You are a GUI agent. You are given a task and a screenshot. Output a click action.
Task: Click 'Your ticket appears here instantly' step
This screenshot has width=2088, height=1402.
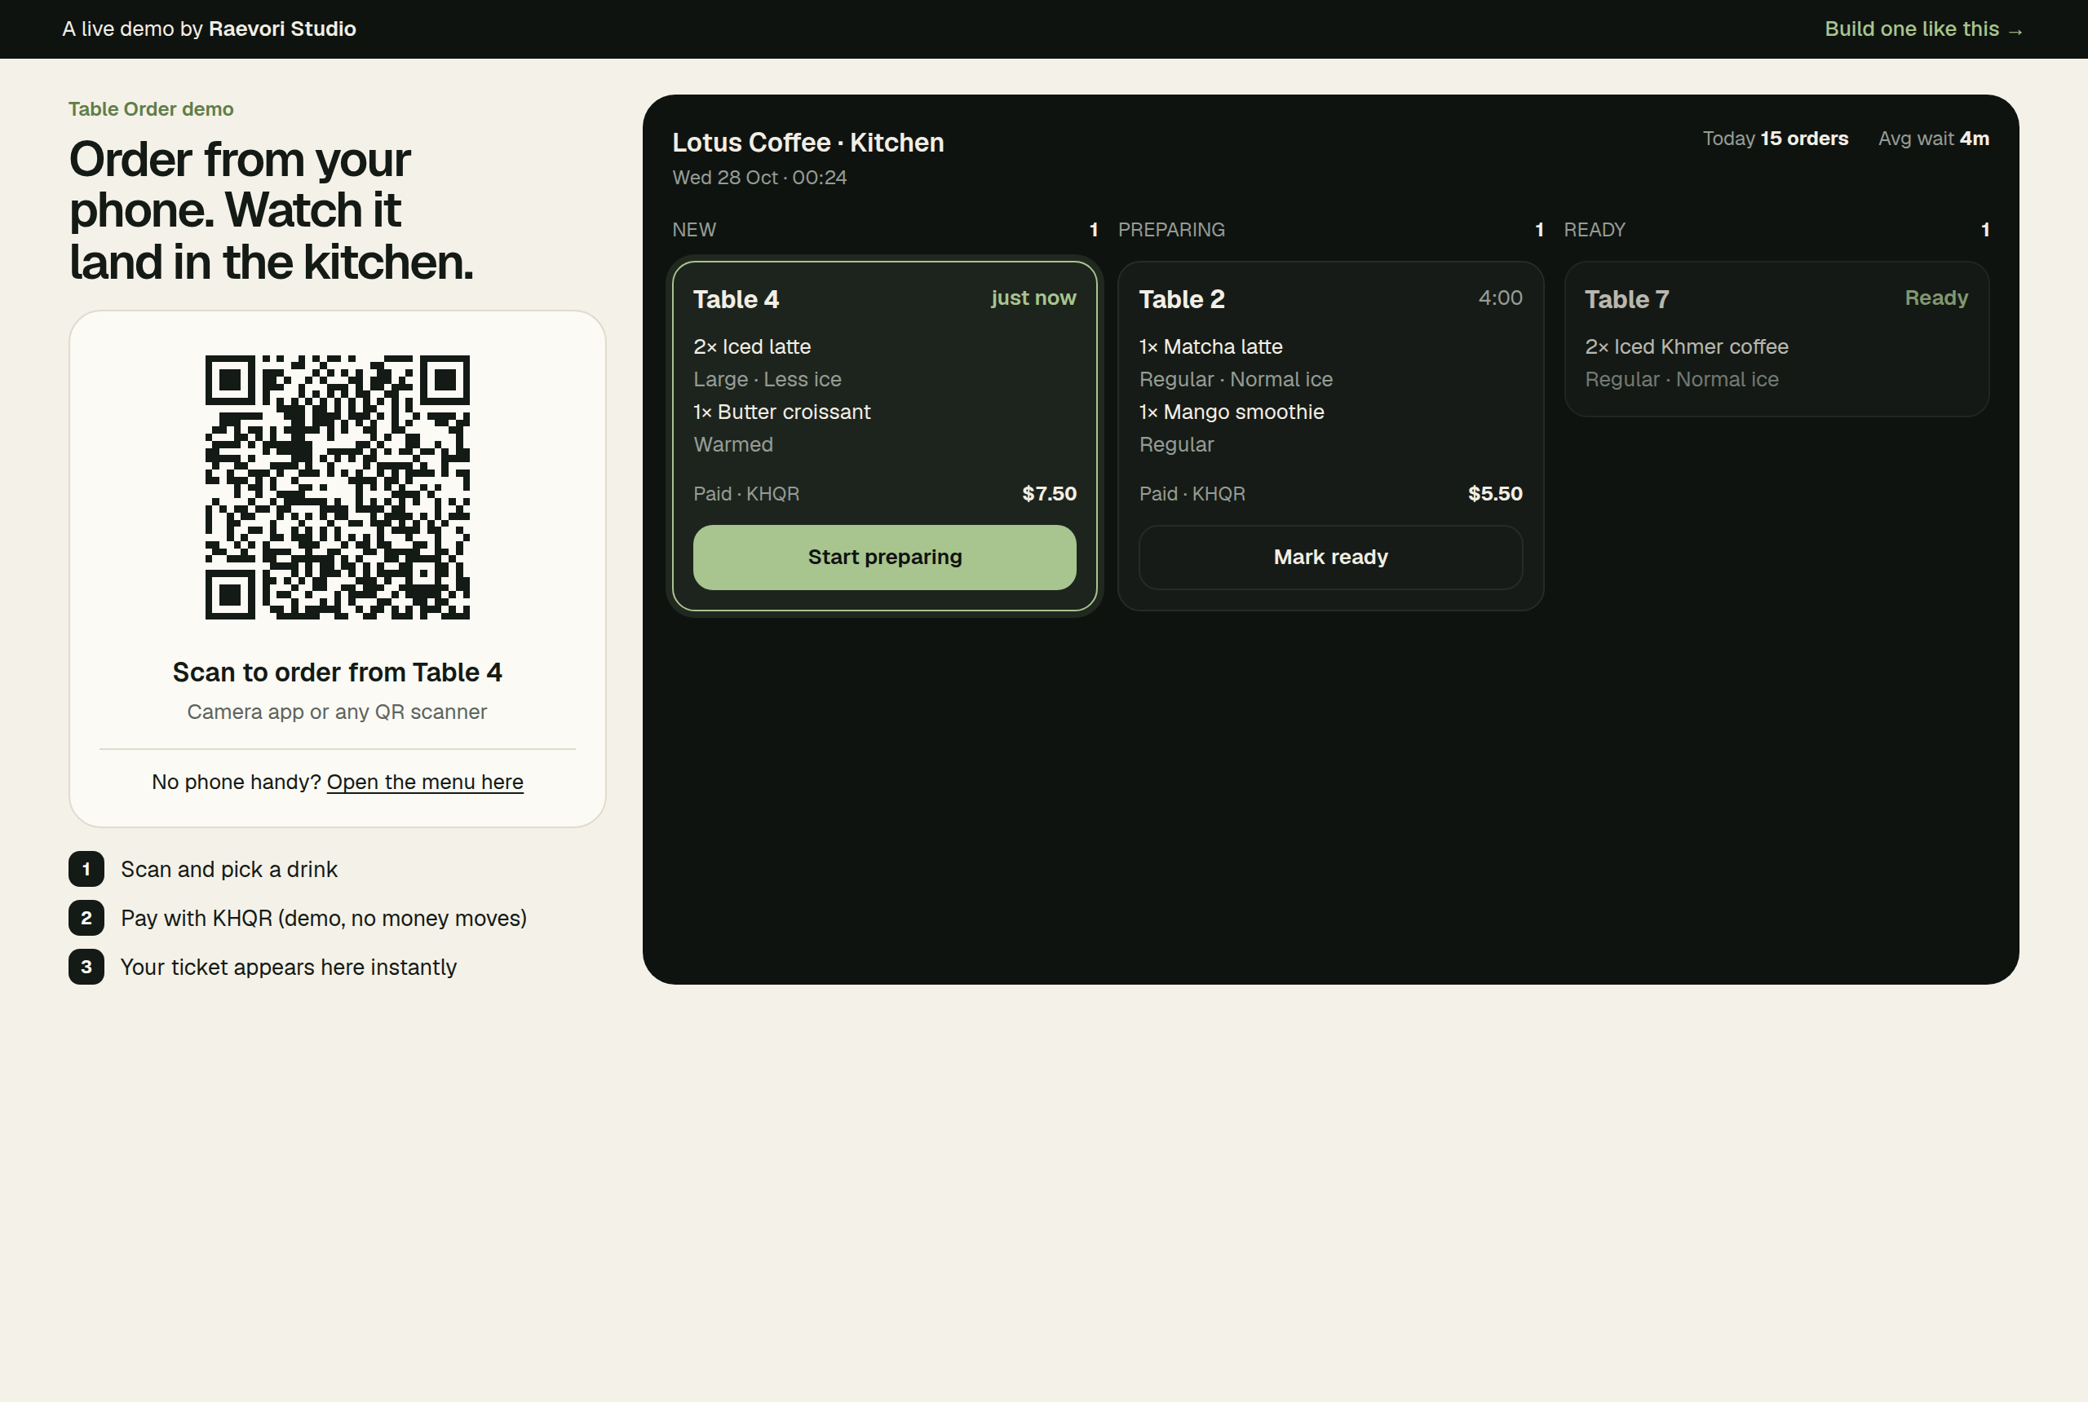click(x=288, y=968)
